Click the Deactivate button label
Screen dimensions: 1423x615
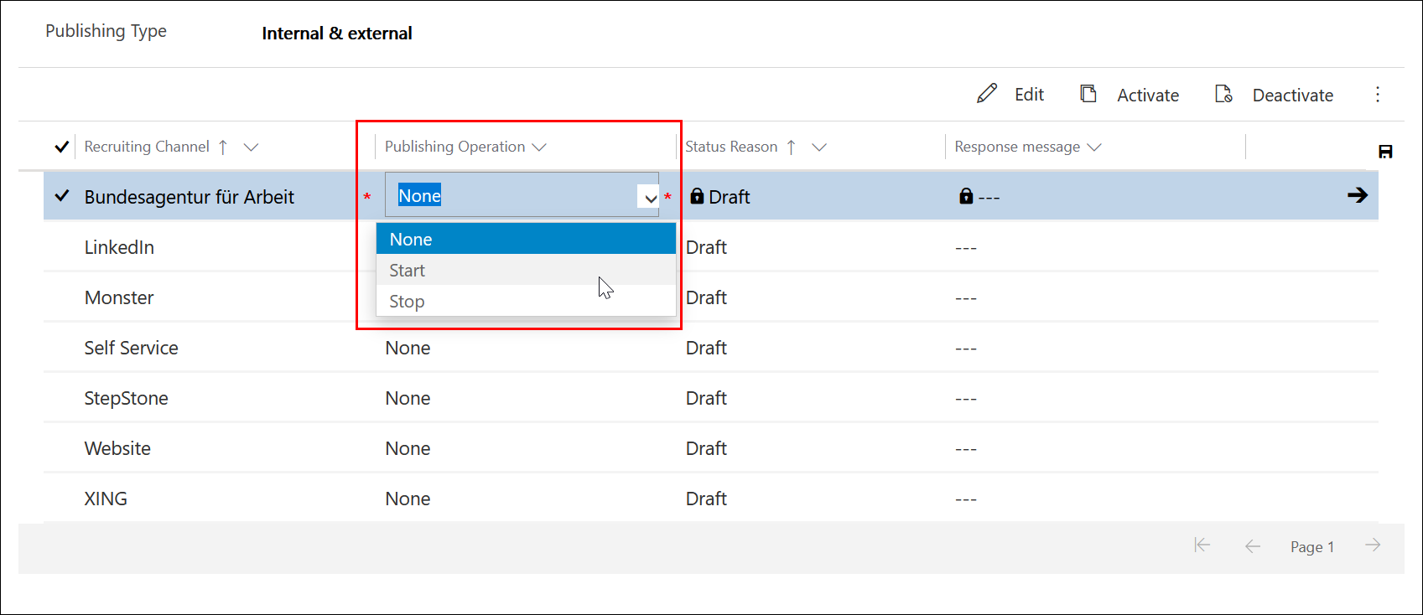point(1293,96)
